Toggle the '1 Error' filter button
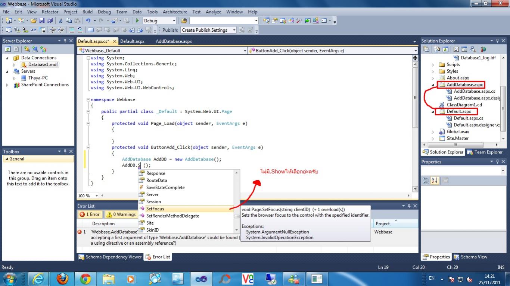 90,214
